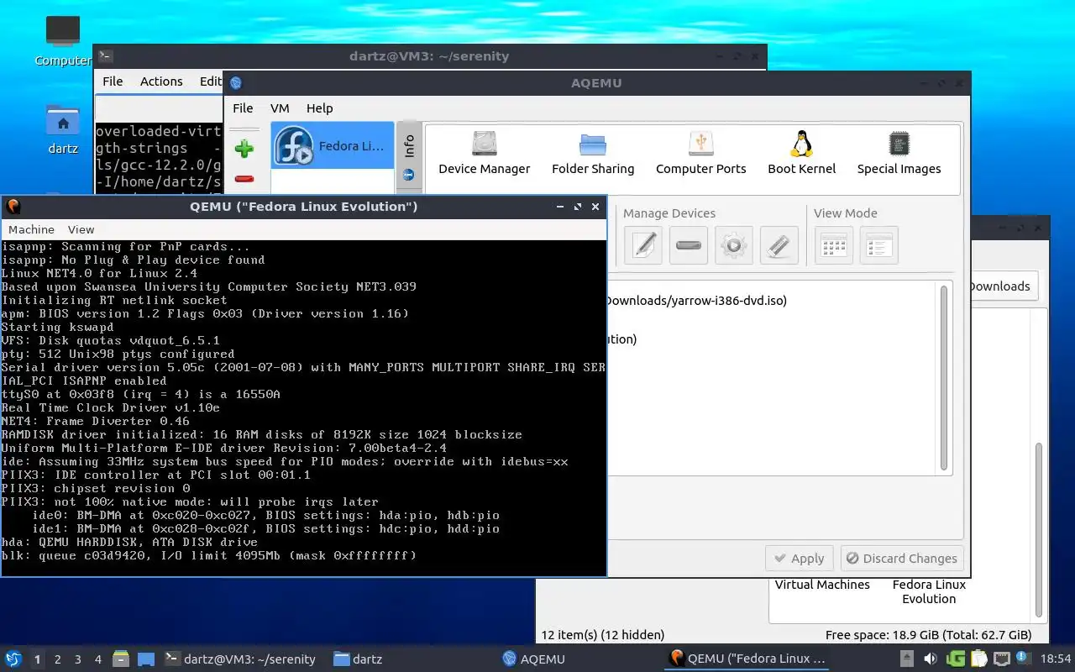Click the AQEMU window title icon
The image size is (1075, 672).
[235, 82]
